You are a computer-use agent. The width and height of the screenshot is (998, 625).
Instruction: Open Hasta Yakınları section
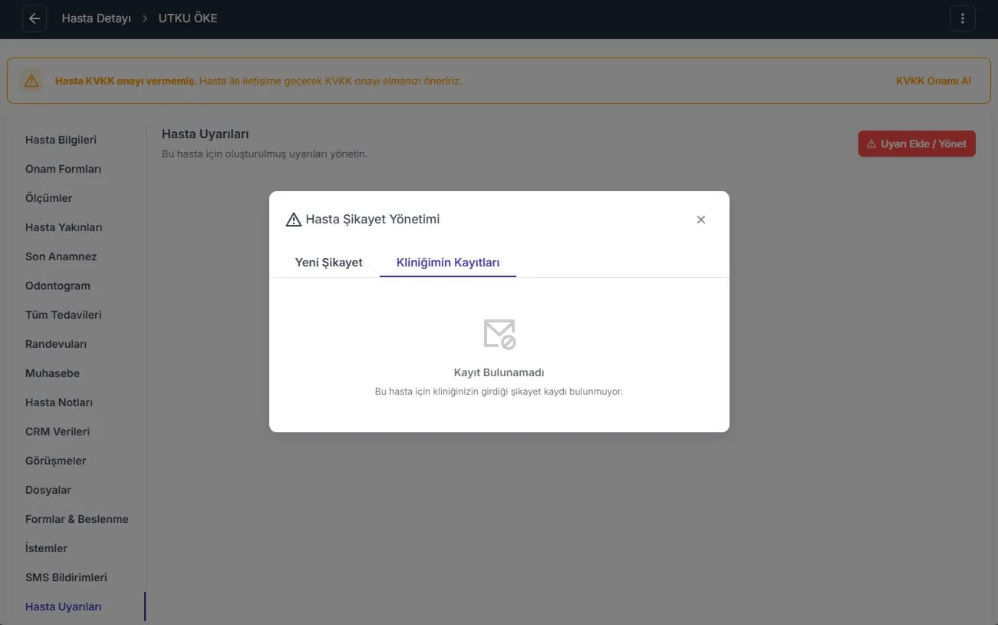click(64, 227)
